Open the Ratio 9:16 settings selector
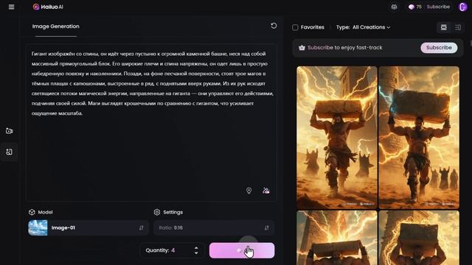The image size is (472, 265). (214, 227)
